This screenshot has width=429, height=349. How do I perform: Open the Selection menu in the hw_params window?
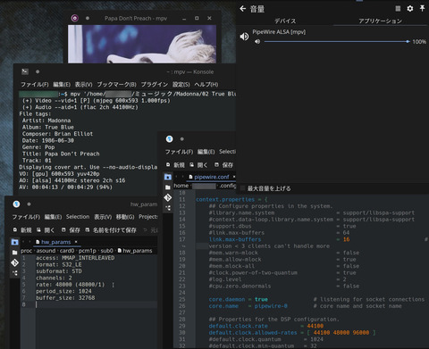point(78,217)
